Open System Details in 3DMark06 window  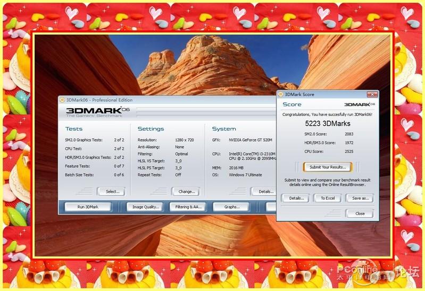click(x=264, y=191)
